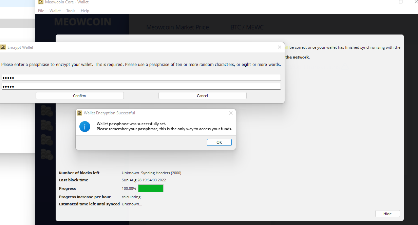Open the Help menu

click(x=85, y=11)
